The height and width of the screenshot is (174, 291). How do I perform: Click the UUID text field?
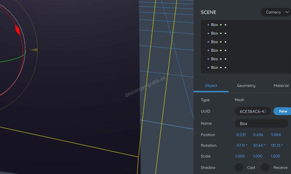[x=253, y=111]
